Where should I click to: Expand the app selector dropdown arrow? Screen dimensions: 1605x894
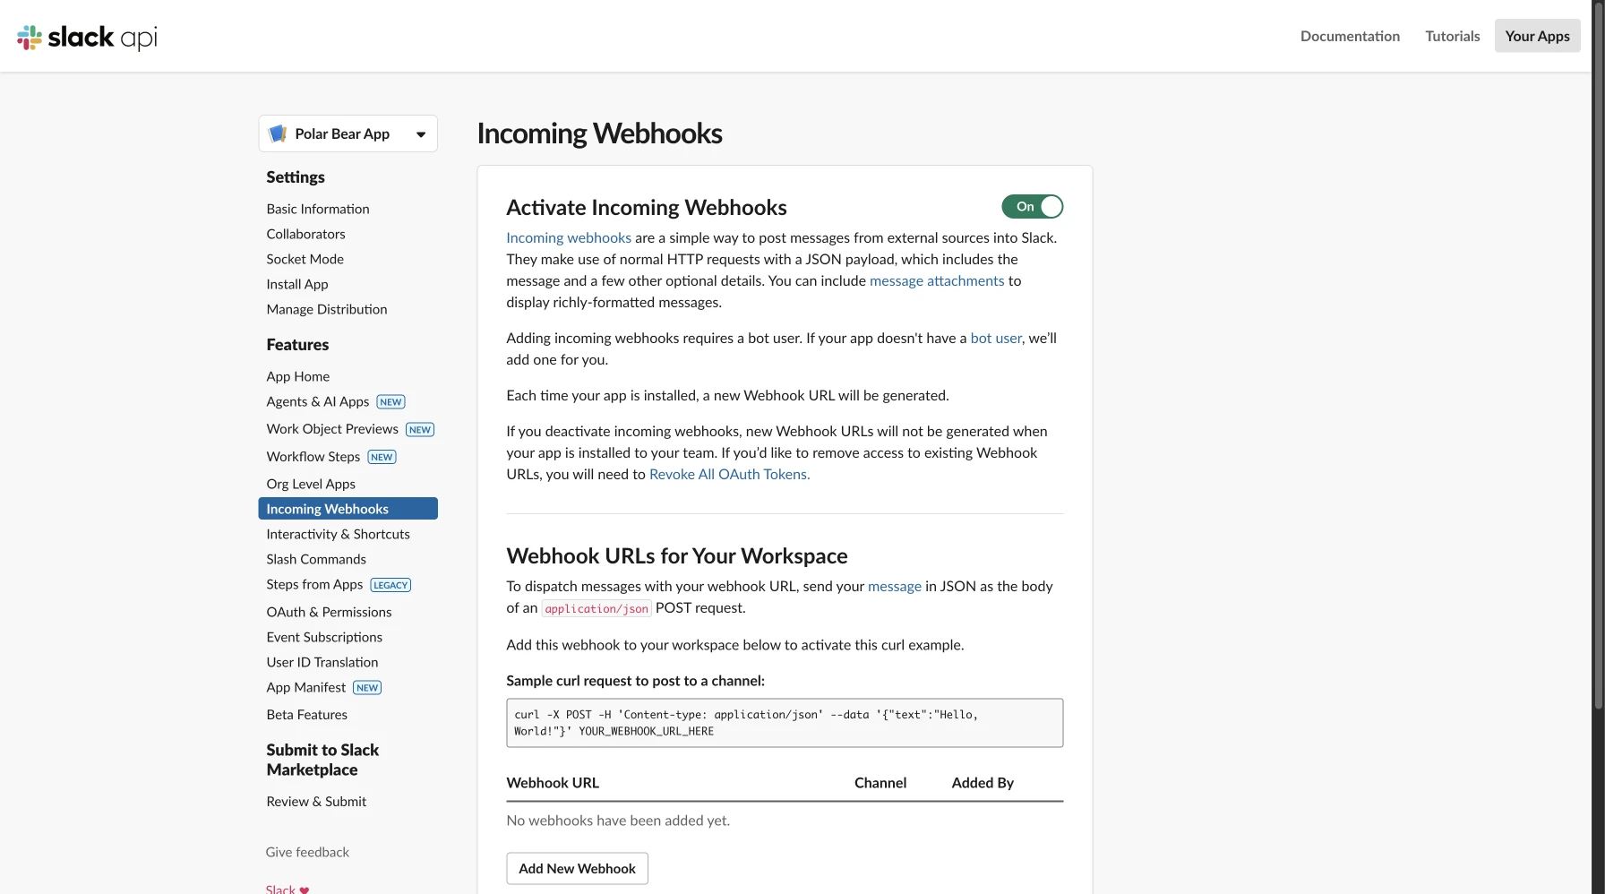pyautogui.click(x=421, y=134)
